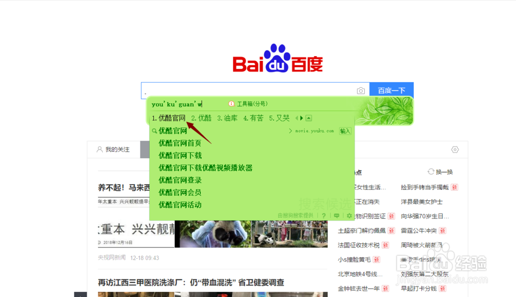The image size is (516, 297).
Task: Collapse the candidate panel with the up-arrow button
Action: click(308, 118)
